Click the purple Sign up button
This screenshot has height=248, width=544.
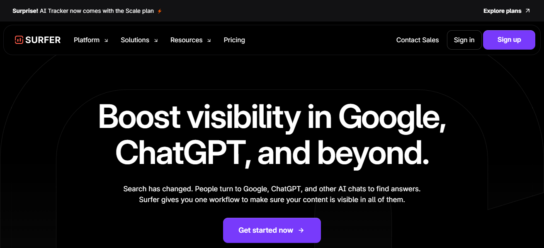tap(509, 40)
